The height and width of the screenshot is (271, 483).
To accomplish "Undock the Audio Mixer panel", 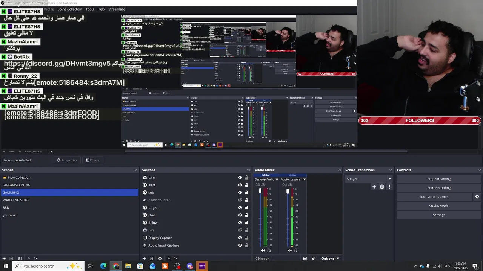I will coord(339,170).
